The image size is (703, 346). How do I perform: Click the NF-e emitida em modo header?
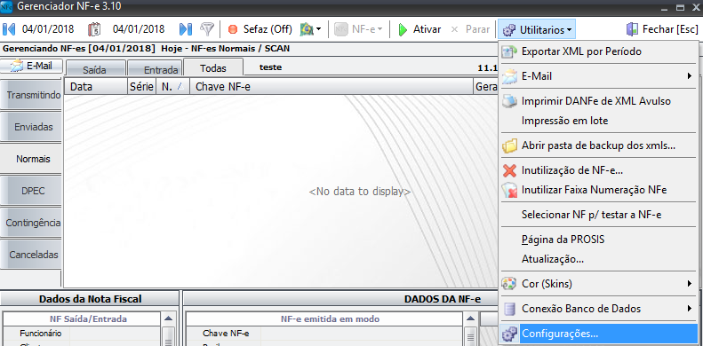click(324, 319)
